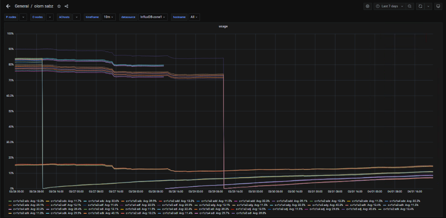The height and width of the screenshot is (218, 446).
Task: Open refresh interval dropdown arrow
Action: [x=428, y=6]
